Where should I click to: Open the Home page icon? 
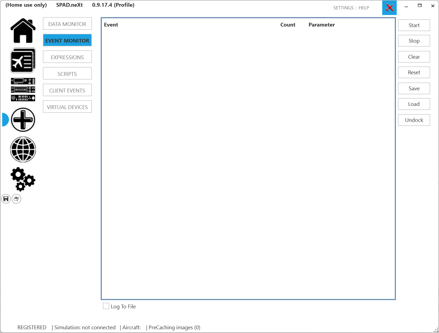coord(23,31)
